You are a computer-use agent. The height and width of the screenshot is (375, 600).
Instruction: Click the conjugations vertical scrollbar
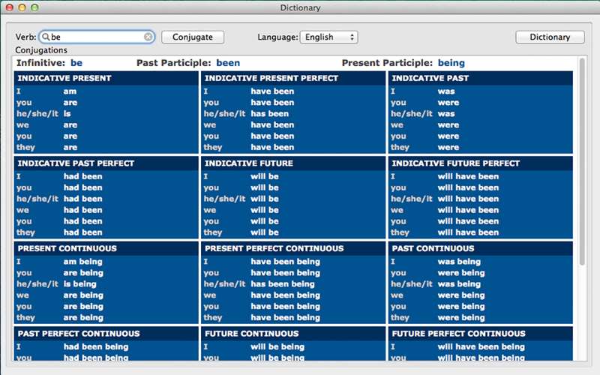pyautogui.click(x=582, y=161)
